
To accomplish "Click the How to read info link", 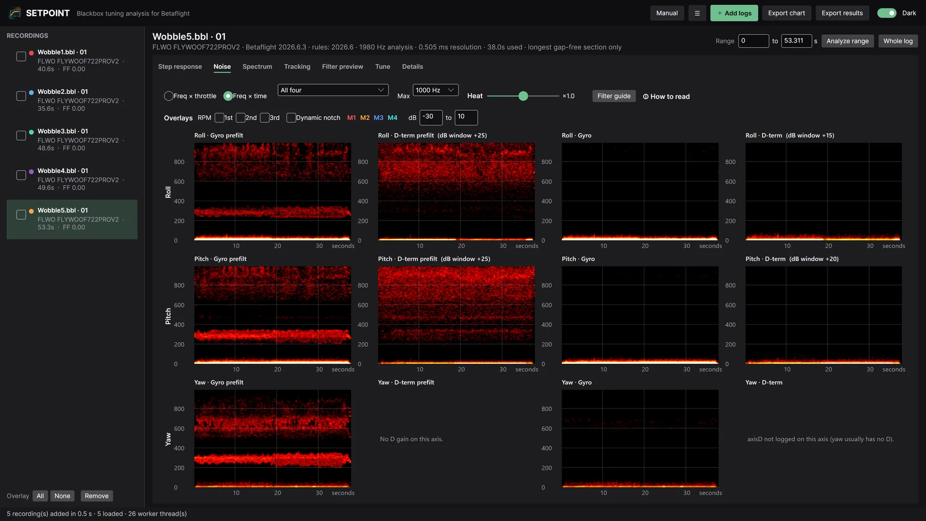I will [x=666, y=96].
